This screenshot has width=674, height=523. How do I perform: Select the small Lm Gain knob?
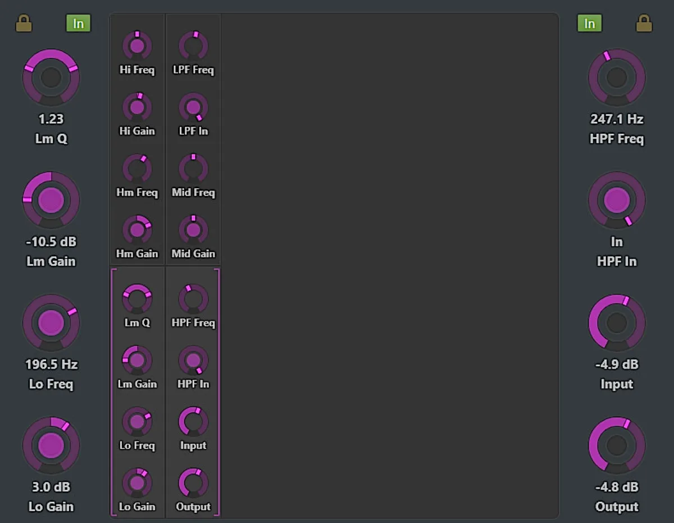[137, 360]
